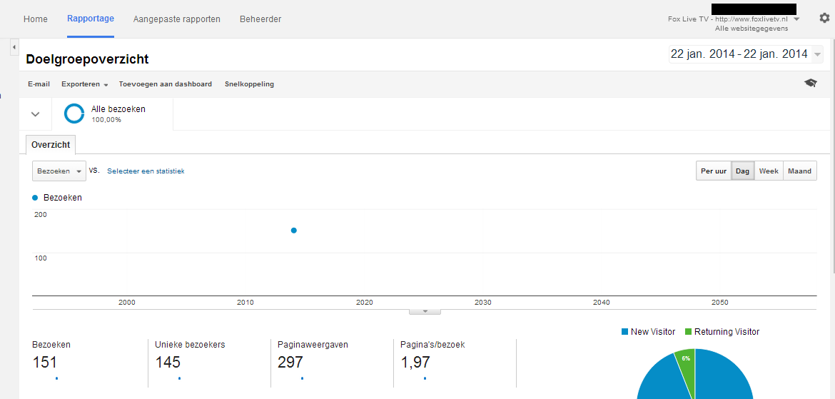Click Toevoegen aan dashboard
Image resolution: width=835 pixels, height=399 pixels.
point(165,84)
